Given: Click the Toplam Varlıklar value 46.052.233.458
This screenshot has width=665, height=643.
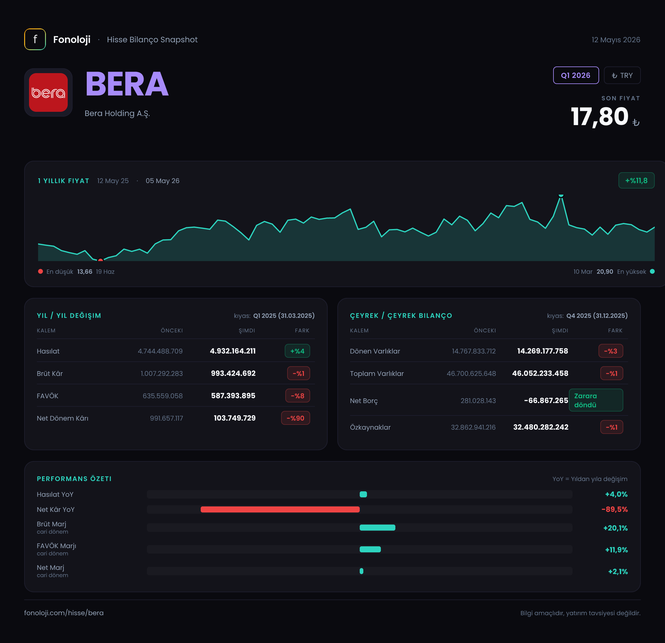Looking at the screenshot, I should click(540, 373).
